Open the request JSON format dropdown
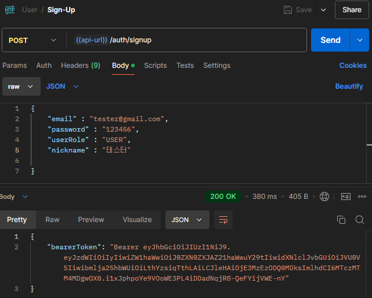 (62, 86)
